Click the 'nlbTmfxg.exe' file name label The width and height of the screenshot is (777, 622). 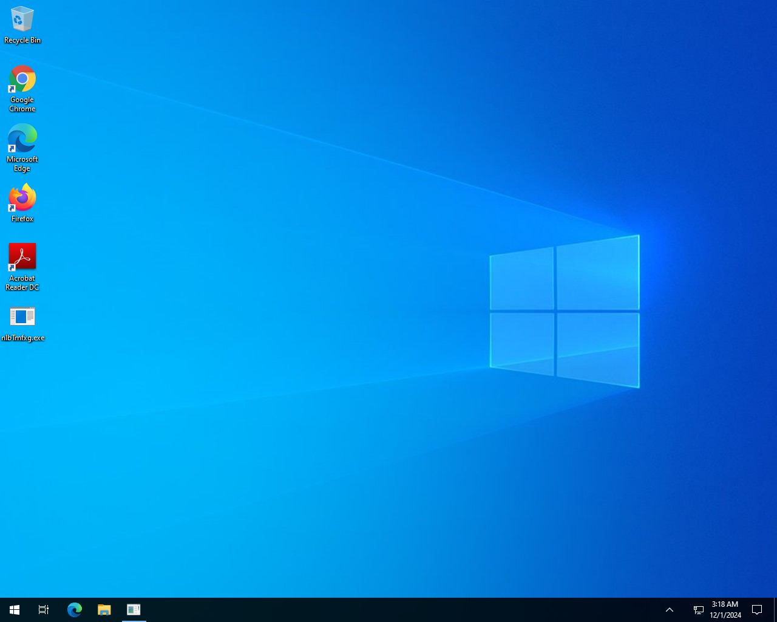click(x=23, y=338)
